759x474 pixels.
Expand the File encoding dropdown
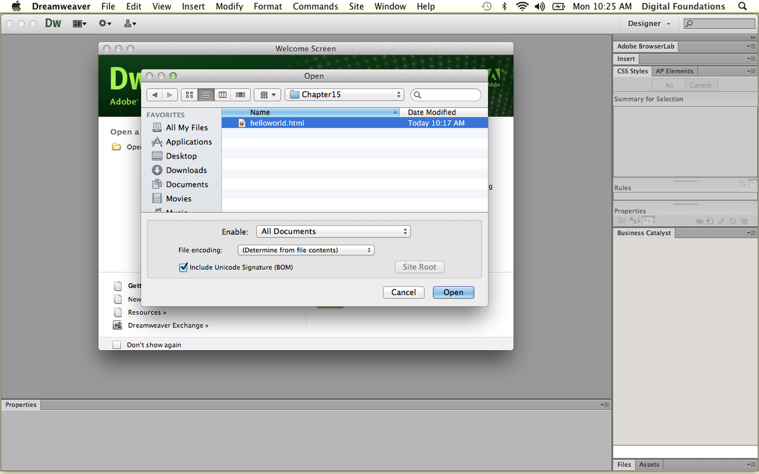(306, 250)
